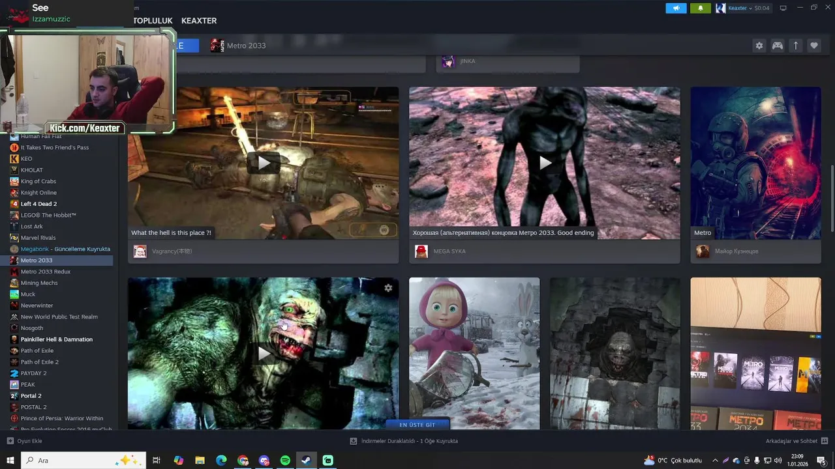Open the Metro book collection photo
Image resolution: width=835 pixels, height=469 pixels.
(755, 354)
